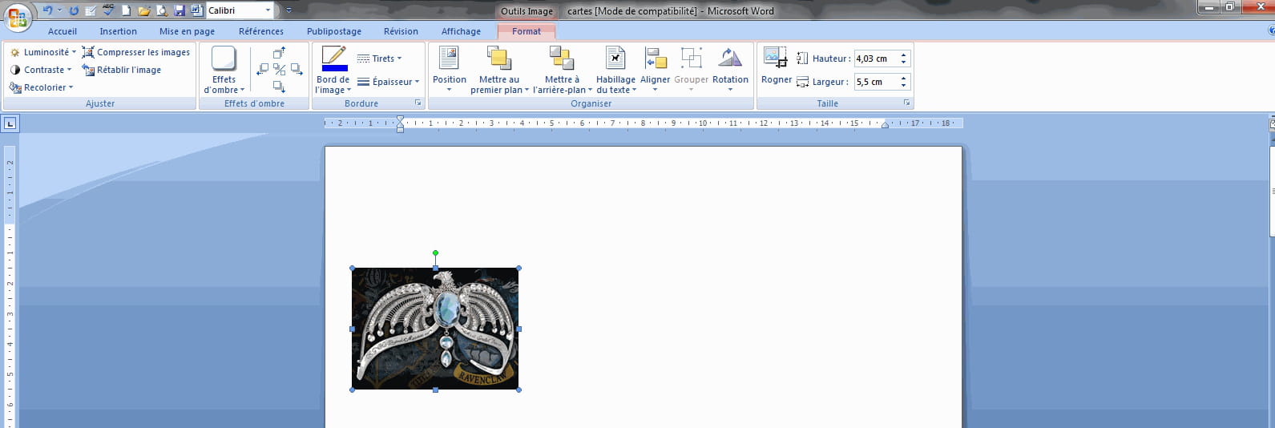Launch the Bordure group dialog

[418, 103]
